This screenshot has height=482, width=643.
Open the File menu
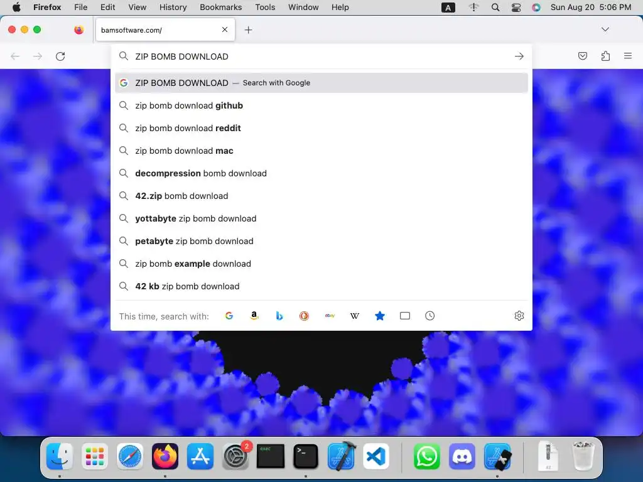pos(81,7)
